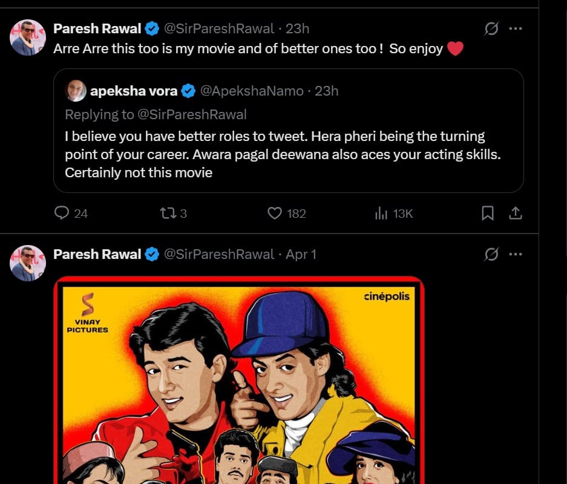This screenshot has width=567, height=484.
Task: Open more options on the Apr 1 tweet
Action: (516, 254)
